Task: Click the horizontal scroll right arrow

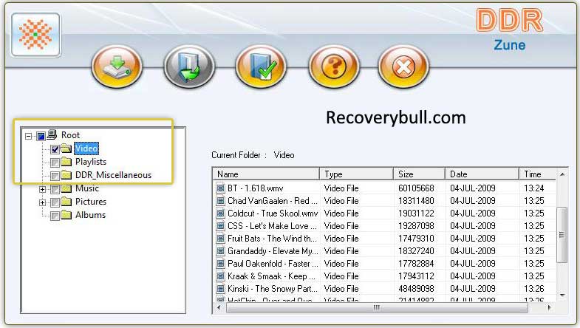Action: tap(549, 307)
